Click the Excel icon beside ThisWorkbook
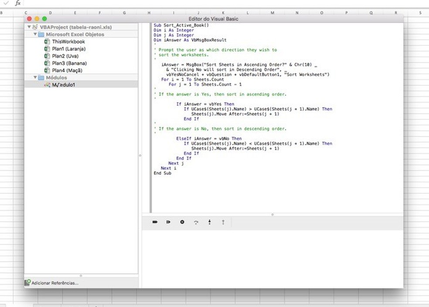429x307 pixels. tap(47, 42)
